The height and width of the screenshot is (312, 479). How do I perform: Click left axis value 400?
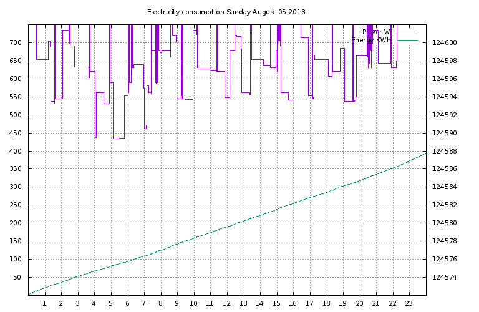[16, 151]
